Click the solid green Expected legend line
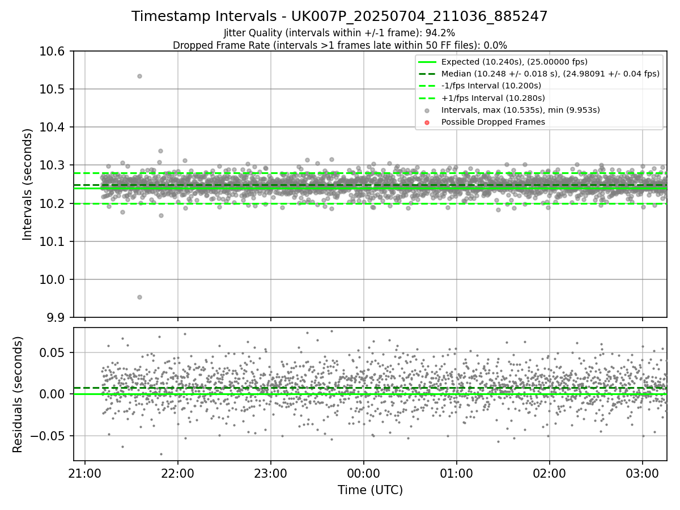The image size is (680, 510). pos(427,62)
